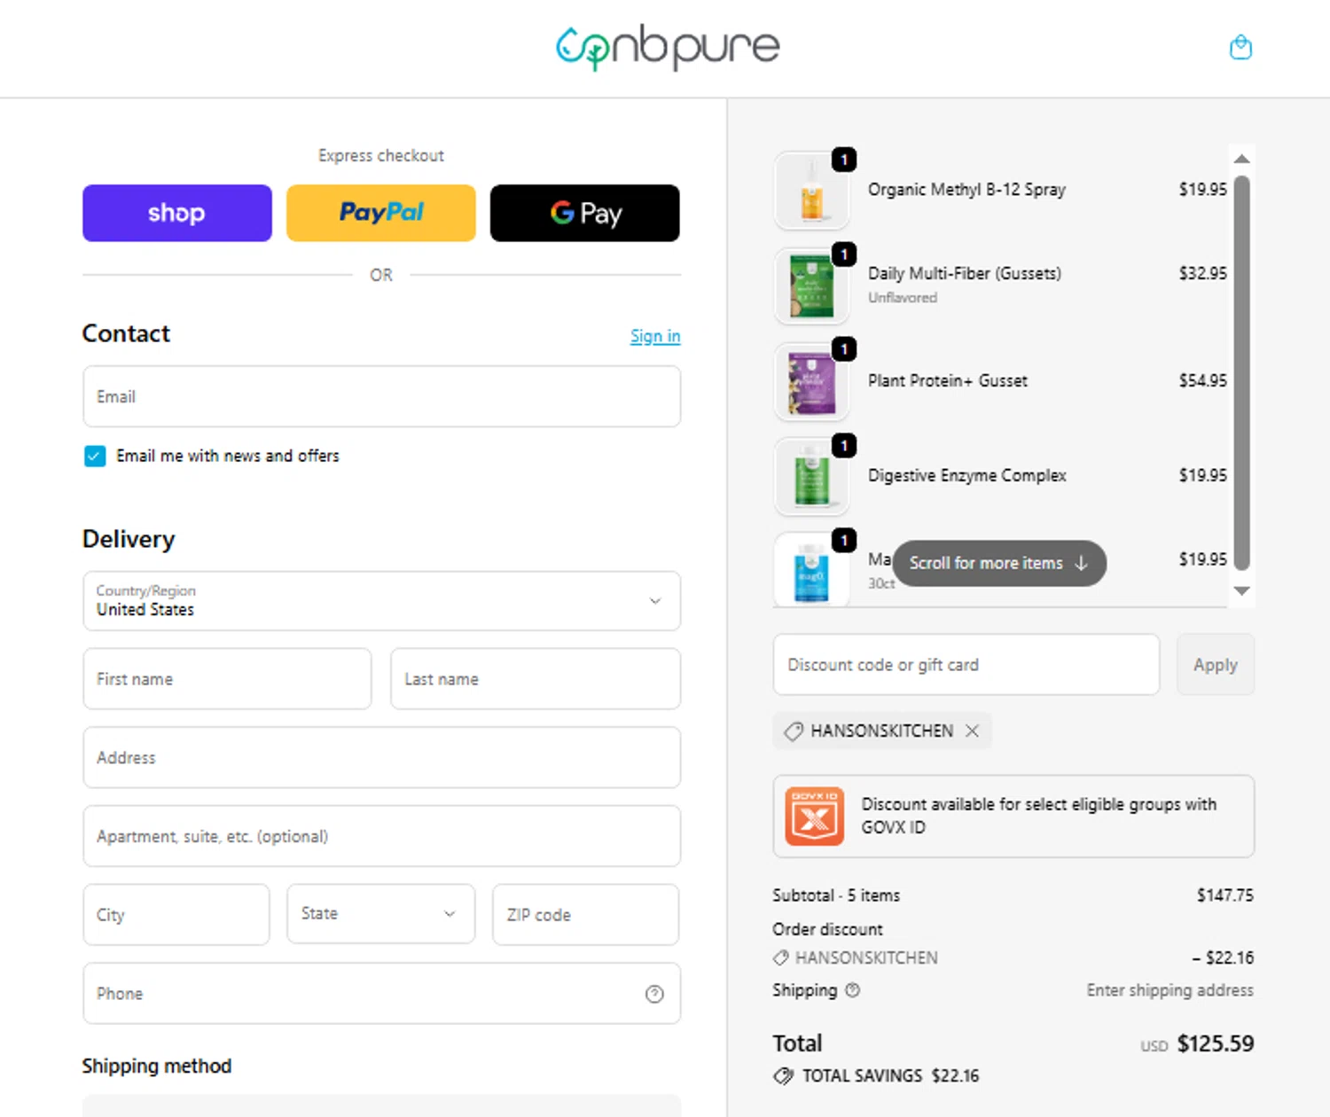Focus the Email contact field
The width and height of the screenshot is (1330, 1117).
point(381,396)
